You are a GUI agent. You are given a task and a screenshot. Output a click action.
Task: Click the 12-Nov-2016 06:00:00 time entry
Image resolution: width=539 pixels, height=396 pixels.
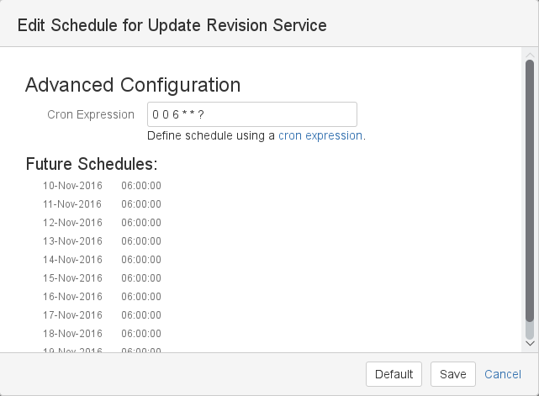(x=141, y=223)
